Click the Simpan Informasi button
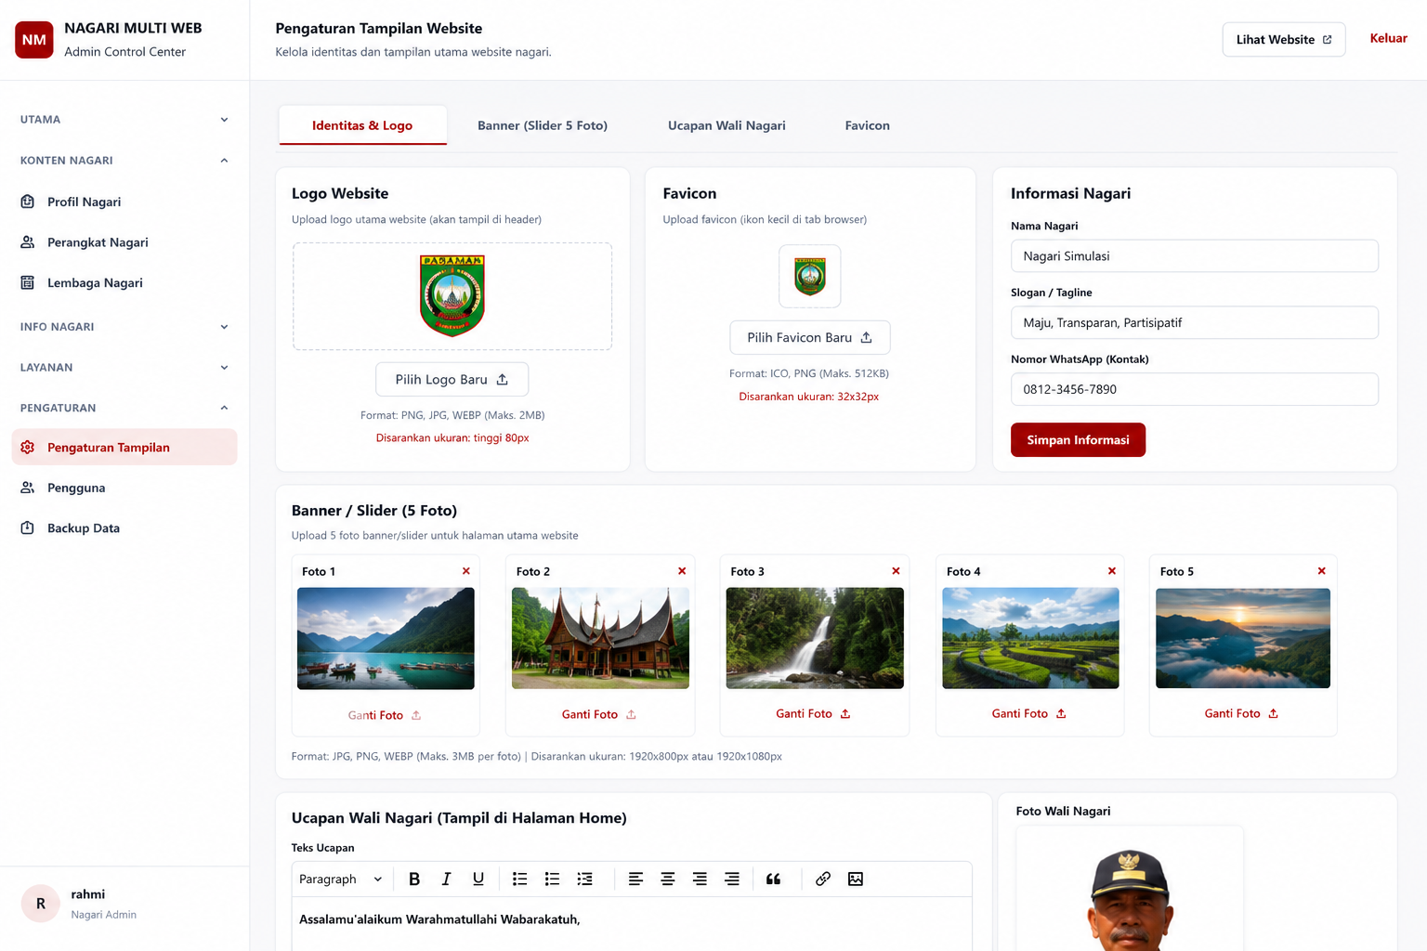Viewport: 1427px width, 951px height. [x=1078, y=440]
